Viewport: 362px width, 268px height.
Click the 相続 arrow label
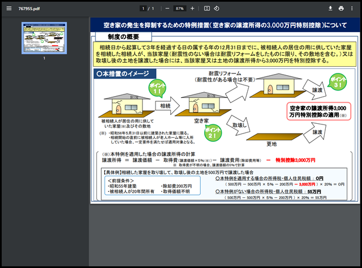(x=165, y=106)
